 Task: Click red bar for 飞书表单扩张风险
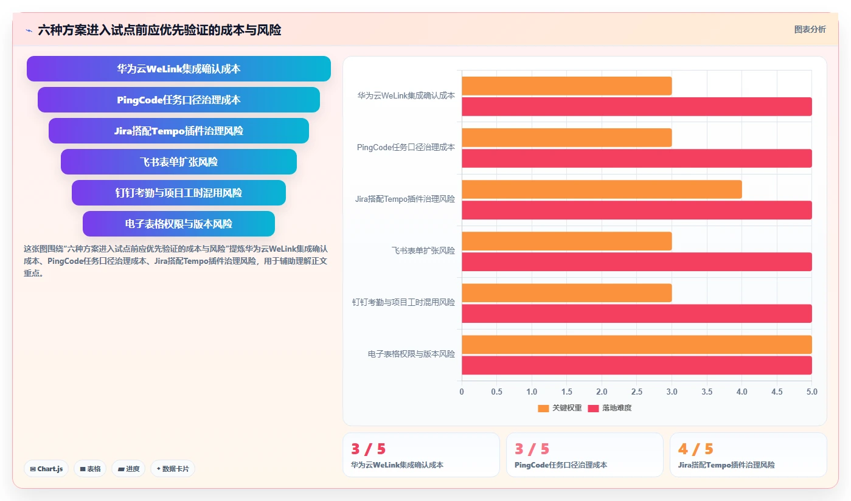(x=636, y=261)
